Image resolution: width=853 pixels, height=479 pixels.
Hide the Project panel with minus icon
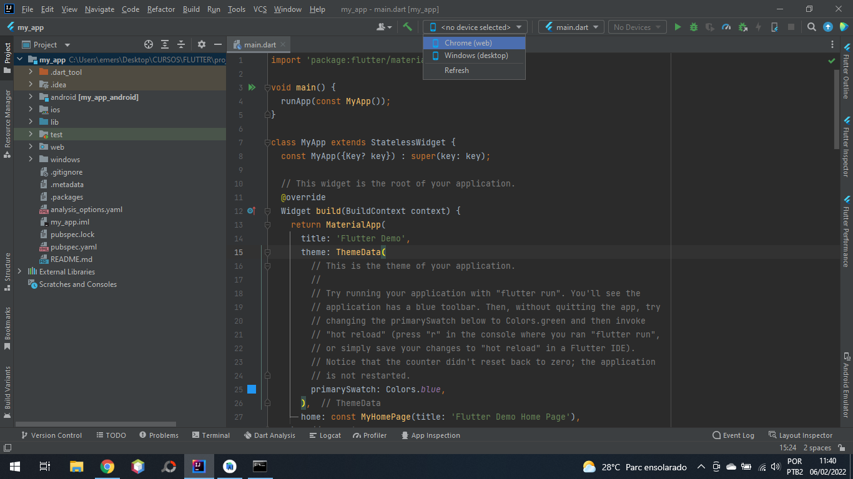click(x=218, y=44)
